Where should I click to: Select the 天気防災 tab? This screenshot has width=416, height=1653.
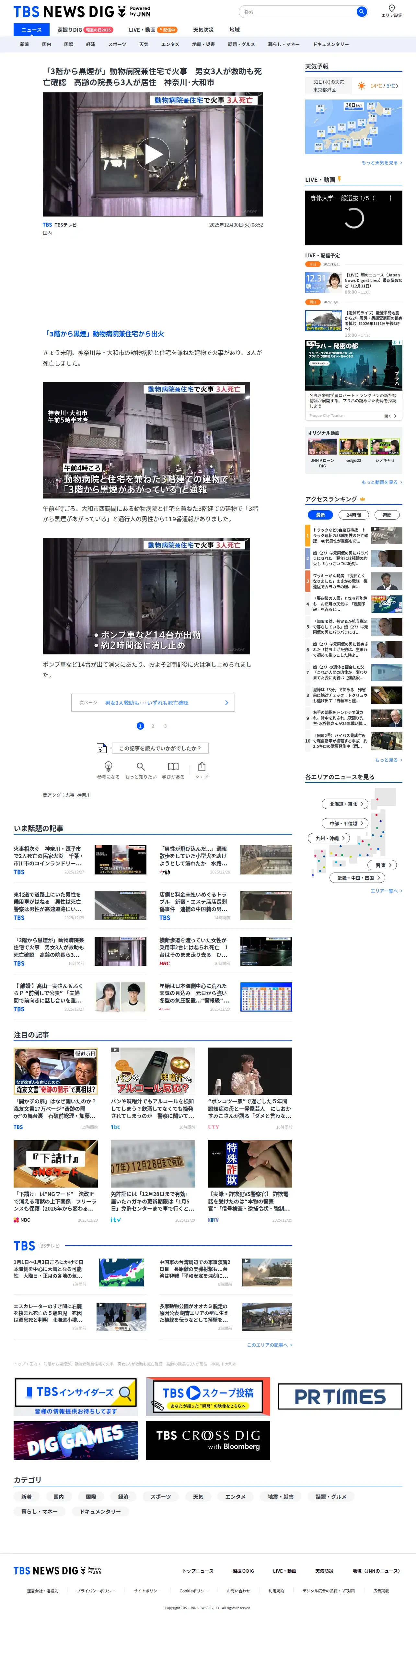point(203,29)
